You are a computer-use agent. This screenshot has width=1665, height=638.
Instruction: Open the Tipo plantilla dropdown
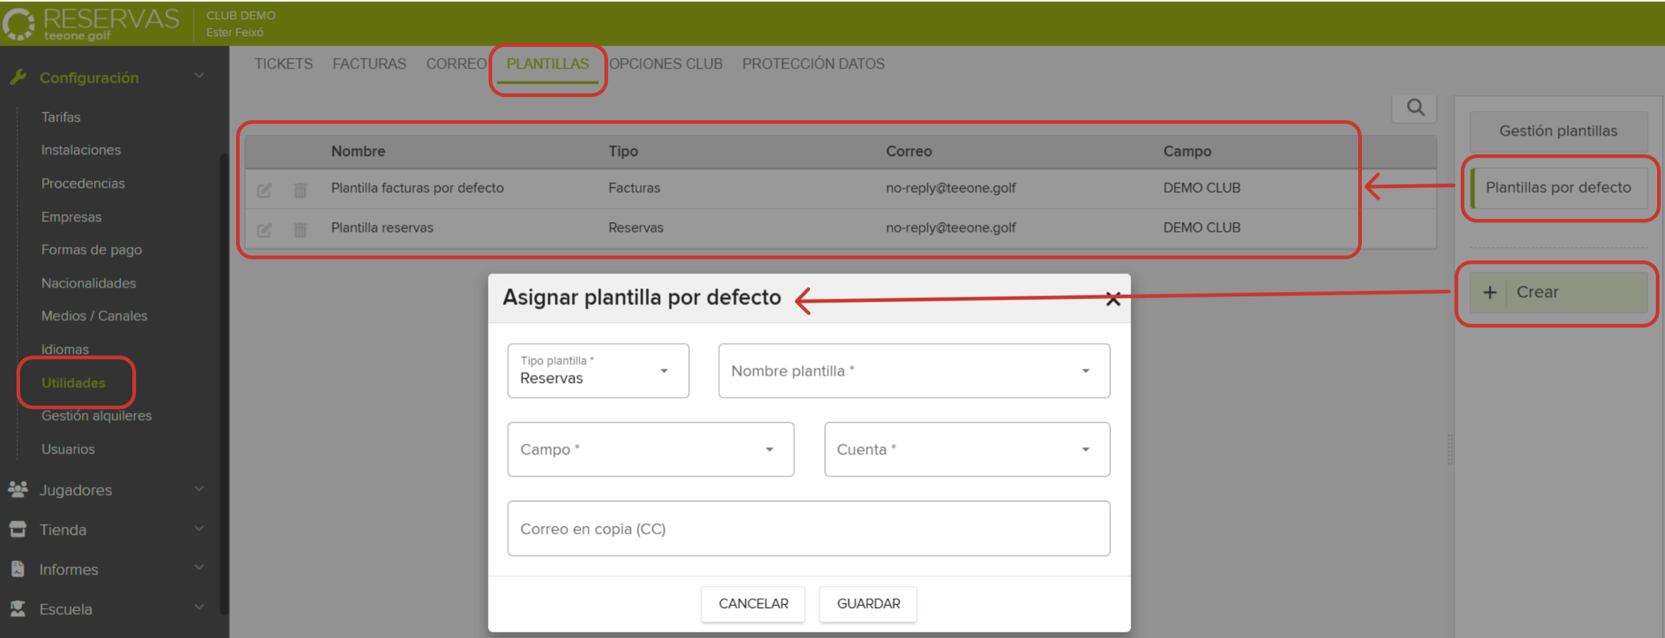tap(664, 370)
